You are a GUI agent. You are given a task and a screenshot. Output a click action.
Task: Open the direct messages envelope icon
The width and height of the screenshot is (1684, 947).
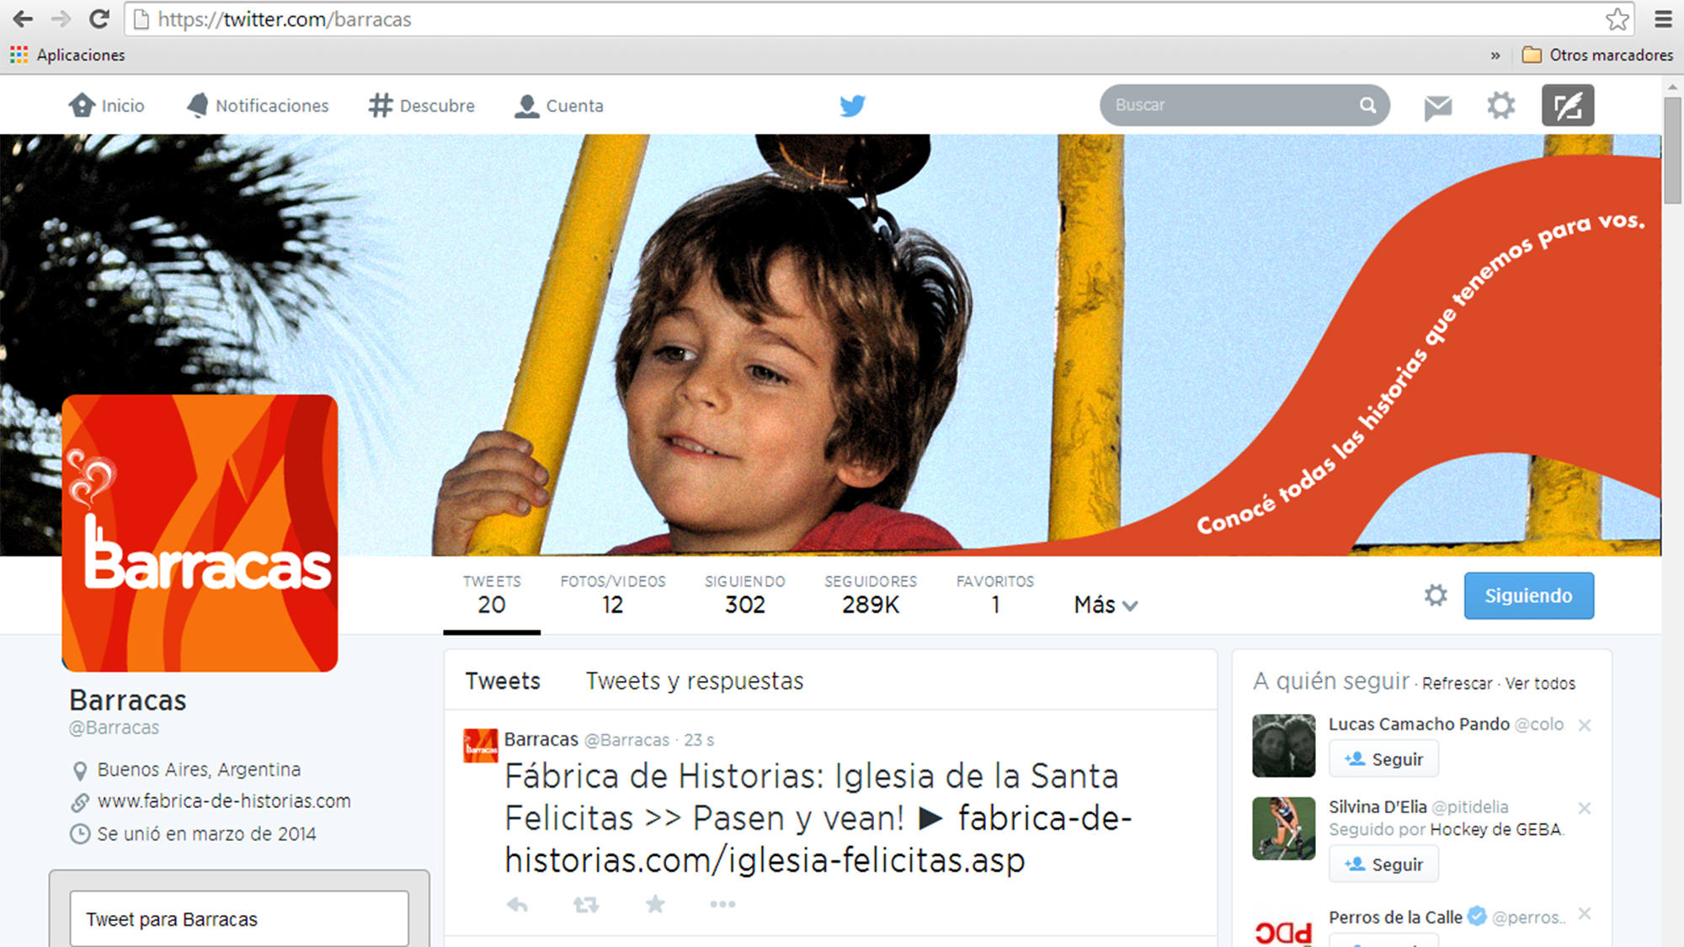coord(1437,107)
